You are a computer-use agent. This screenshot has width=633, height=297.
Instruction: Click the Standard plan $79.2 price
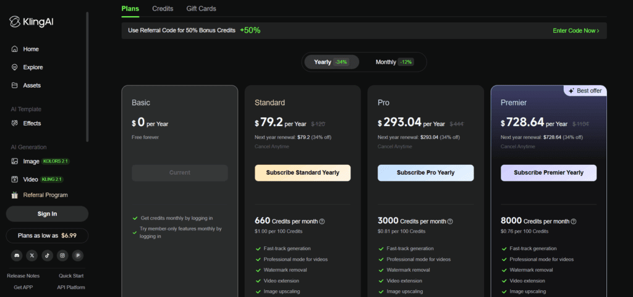pyautogui.click(x=268, y=122)
